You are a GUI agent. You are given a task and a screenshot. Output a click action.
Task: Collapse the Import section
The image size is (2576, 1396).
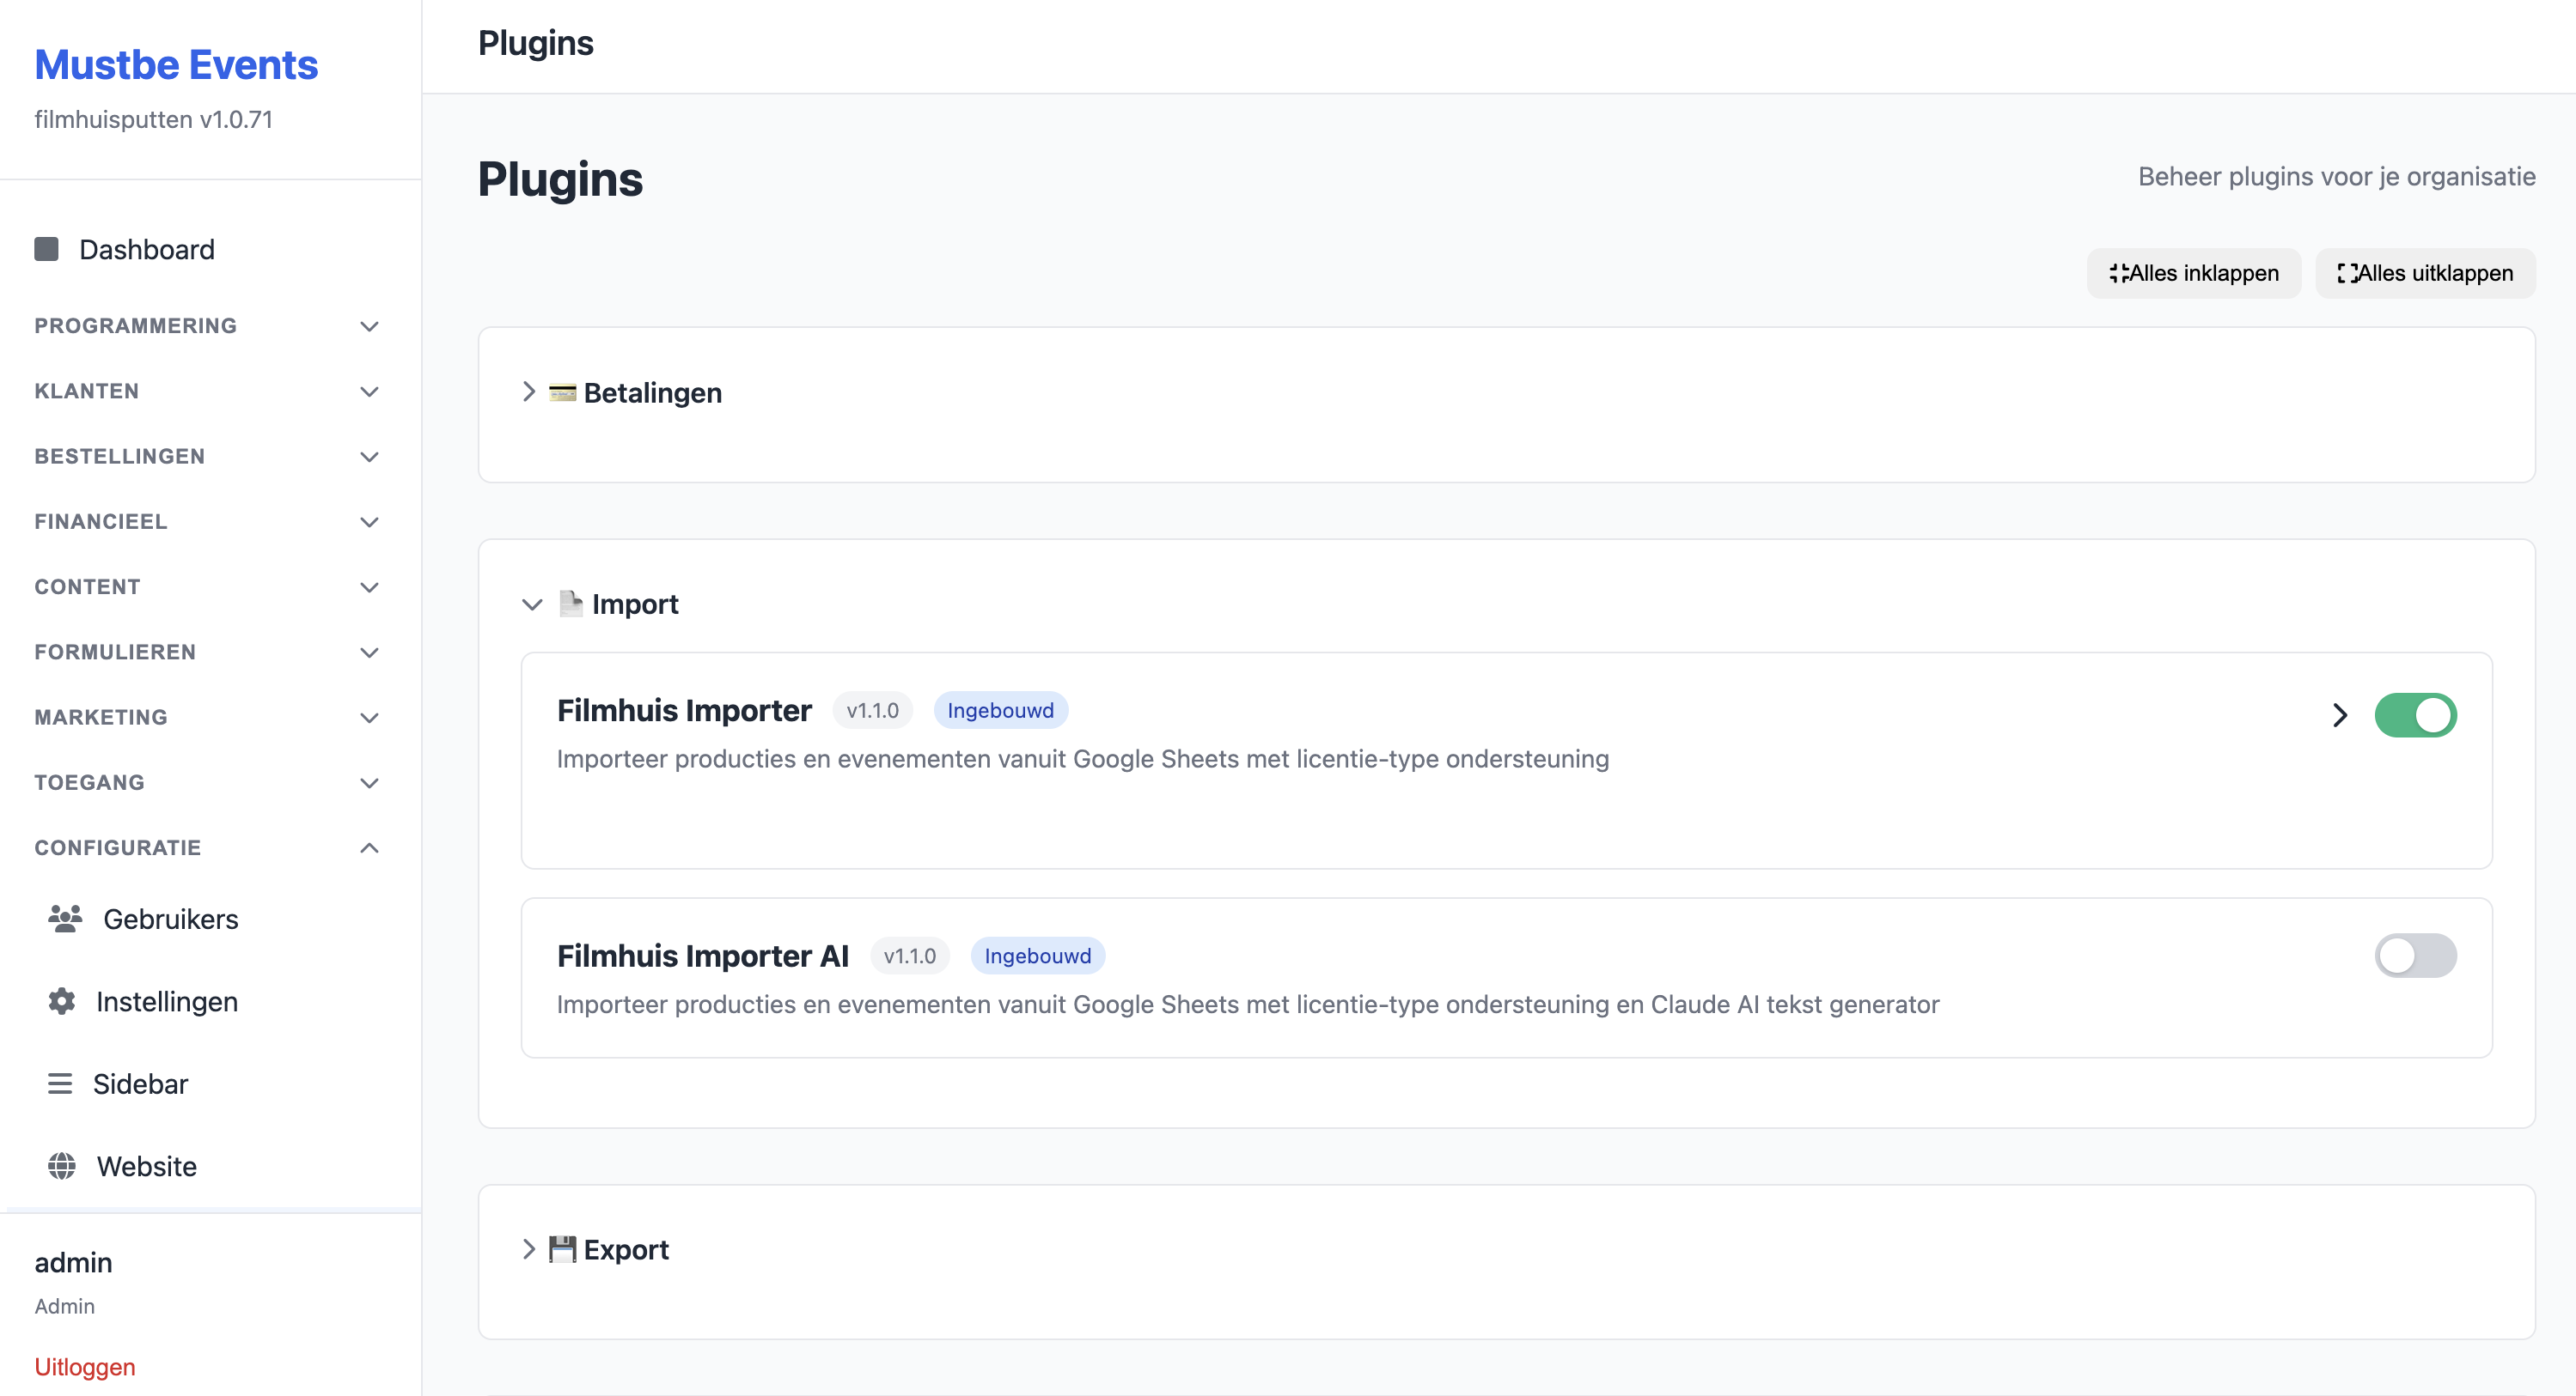(531, 604)
